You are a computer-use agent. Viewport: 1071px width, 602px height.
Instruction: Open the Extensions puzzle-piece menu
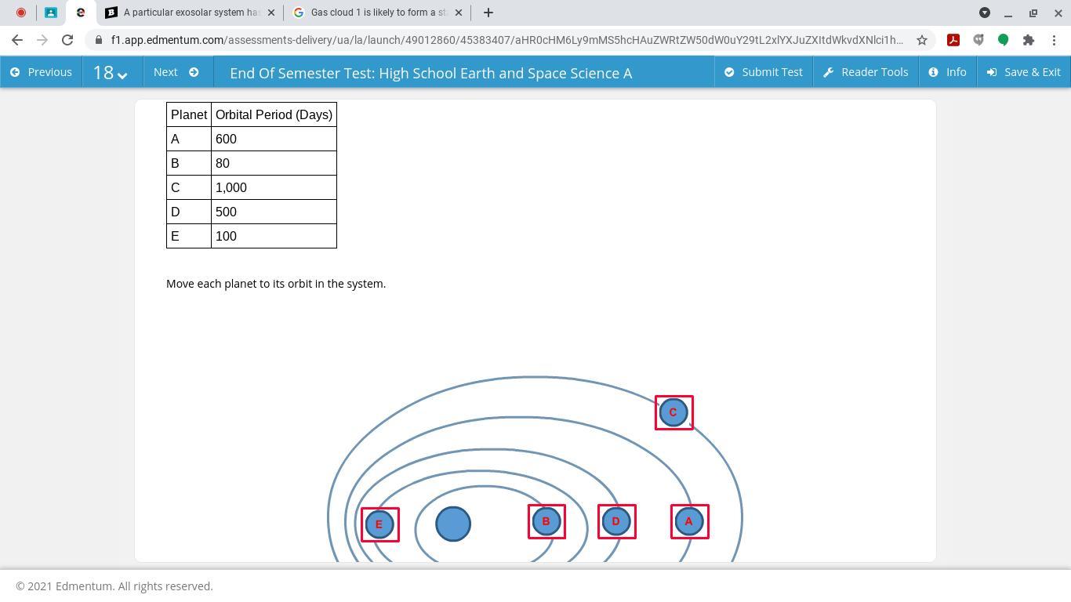click(1029, 40)
